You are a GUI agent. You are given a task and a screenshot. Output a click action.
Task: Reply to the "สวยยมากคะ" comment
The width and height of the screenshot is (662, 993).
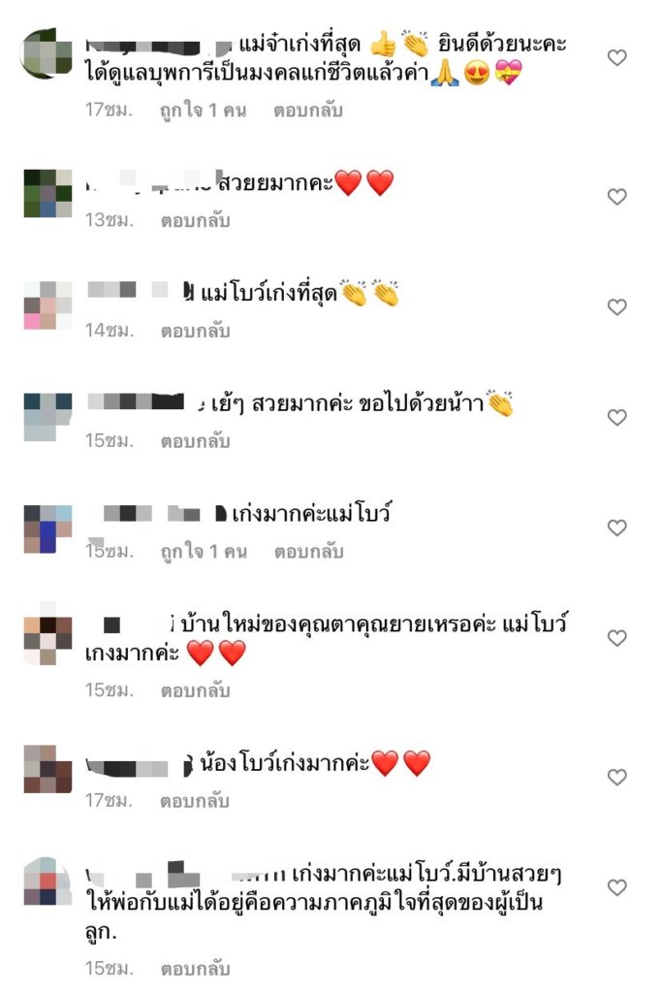pos(195,220)
